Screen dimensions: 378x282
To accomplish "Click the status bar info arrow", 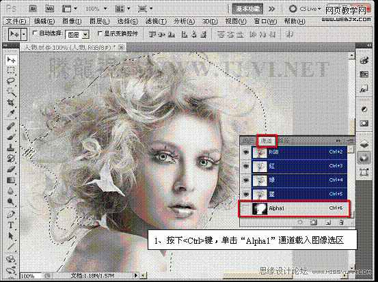I will [136, 274].
